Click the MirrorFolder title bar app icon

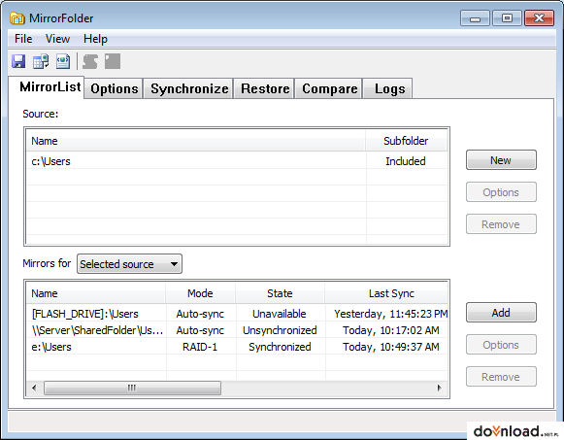pyautogui.click(x=17, y=18)
